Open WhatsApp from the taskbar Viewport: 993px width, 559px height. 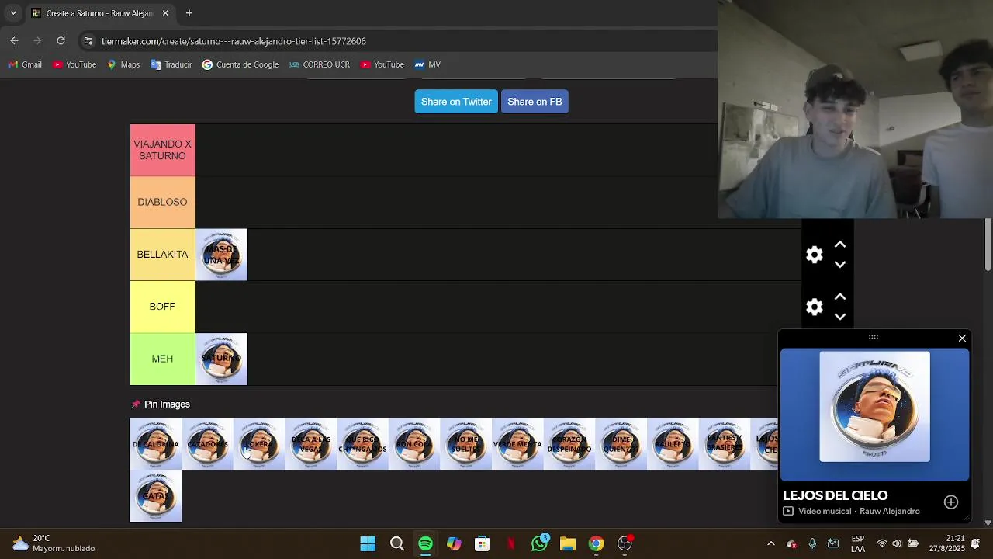[x=539, y=543]
